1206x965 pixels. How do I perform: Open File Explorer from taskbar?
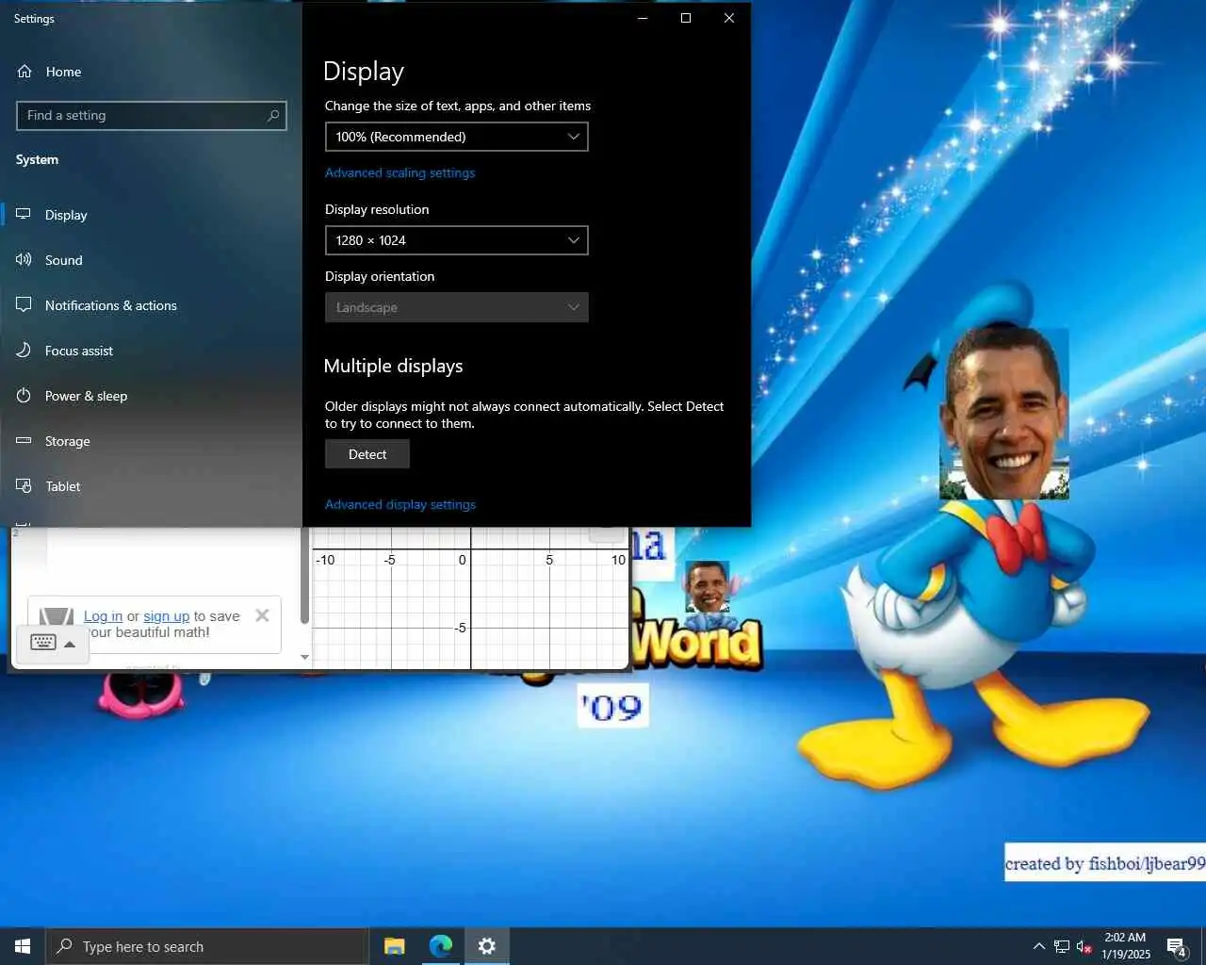394,946
